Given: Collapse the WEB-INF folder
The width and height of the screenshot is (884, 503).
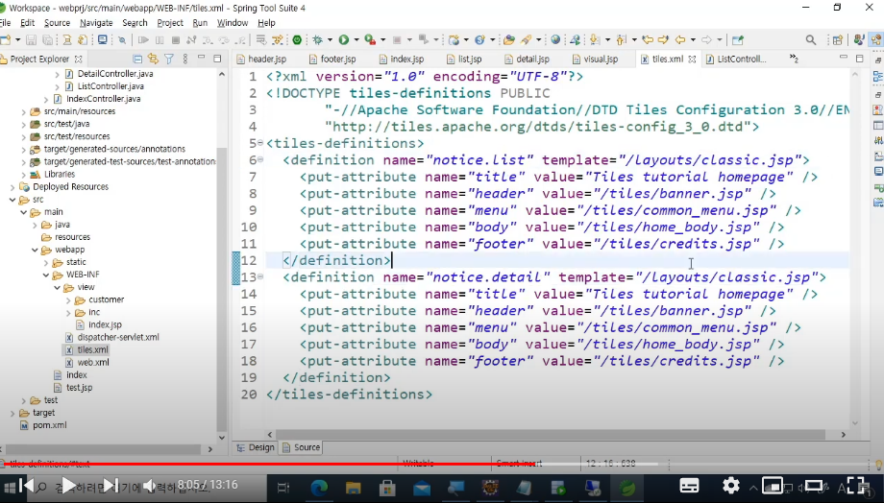Looking at the screenshot, I should pyautogui.click(x=46, y=275).
